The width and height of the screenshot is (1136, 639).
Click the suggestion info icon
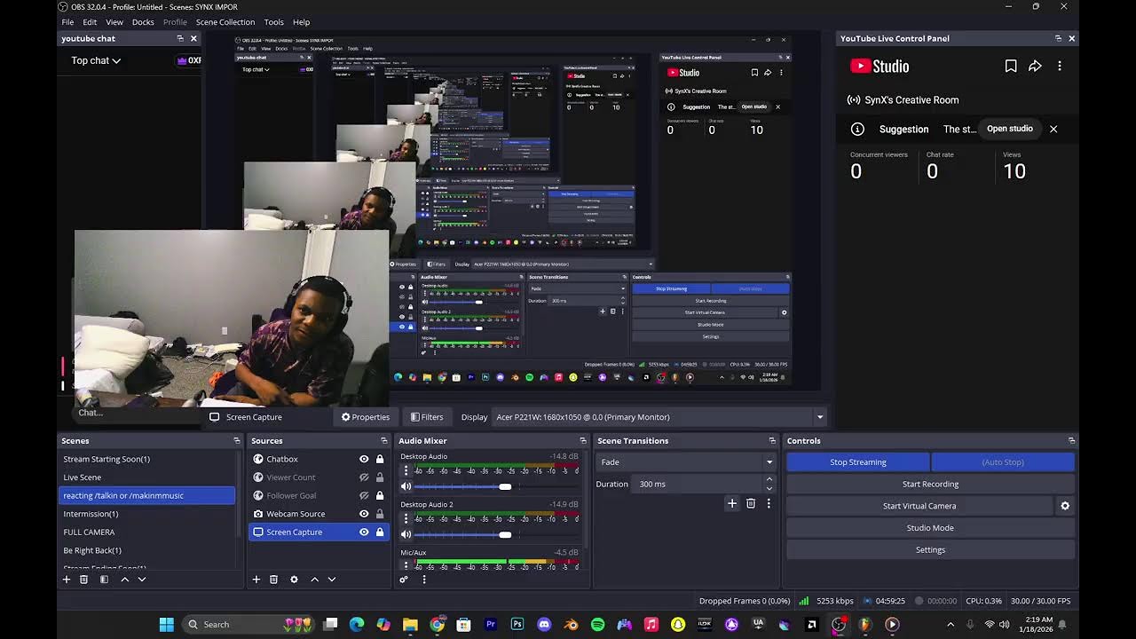coord(857,130)
